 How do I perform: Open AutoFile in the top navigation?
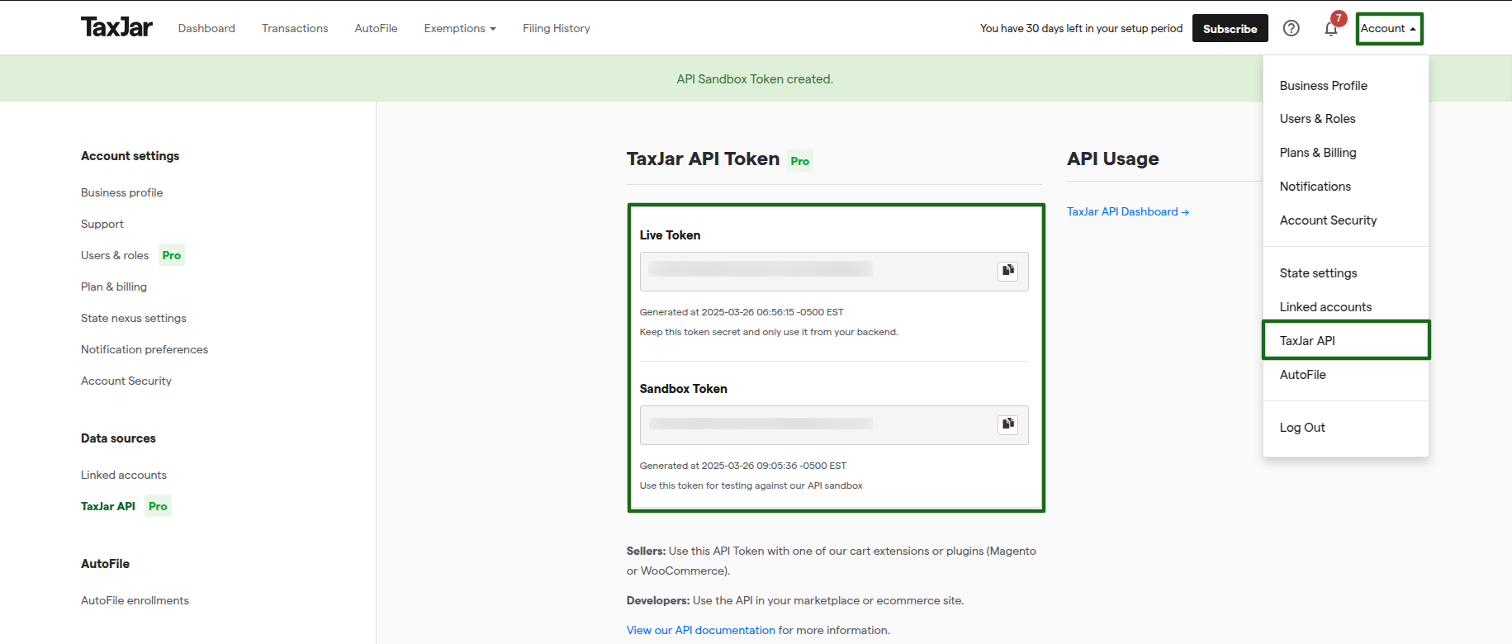point(376,28)
